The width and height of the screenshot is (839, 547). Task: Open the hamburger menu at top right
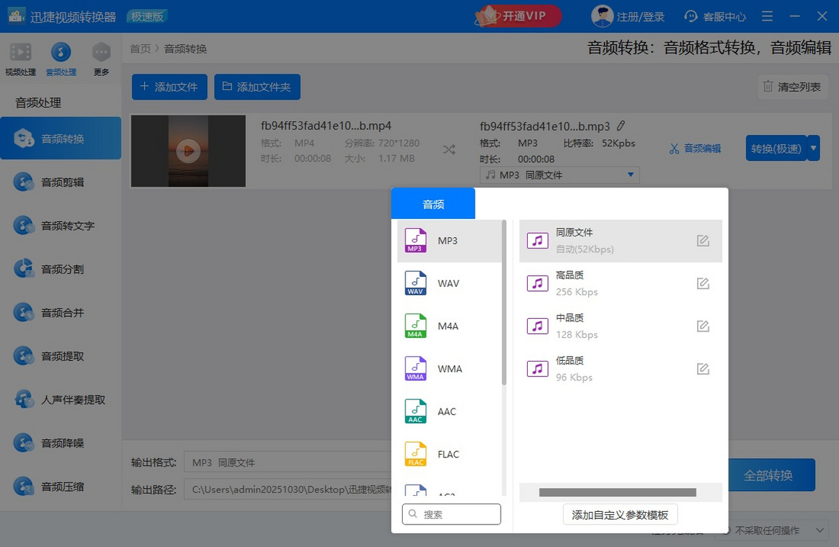767,15
